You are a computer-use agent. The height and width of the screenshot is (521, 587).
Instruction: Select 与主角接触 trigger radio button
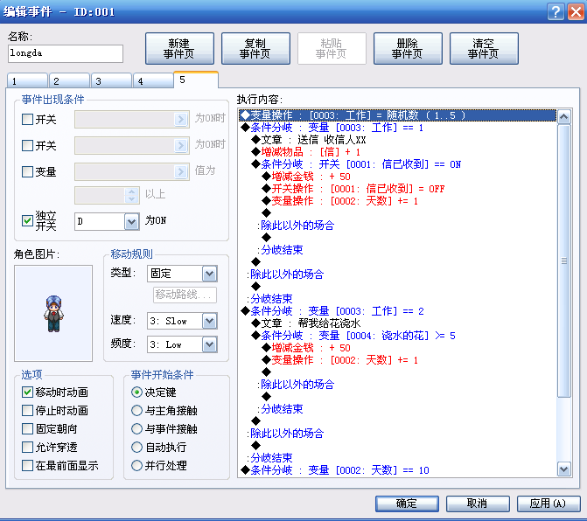coord(136,410)
